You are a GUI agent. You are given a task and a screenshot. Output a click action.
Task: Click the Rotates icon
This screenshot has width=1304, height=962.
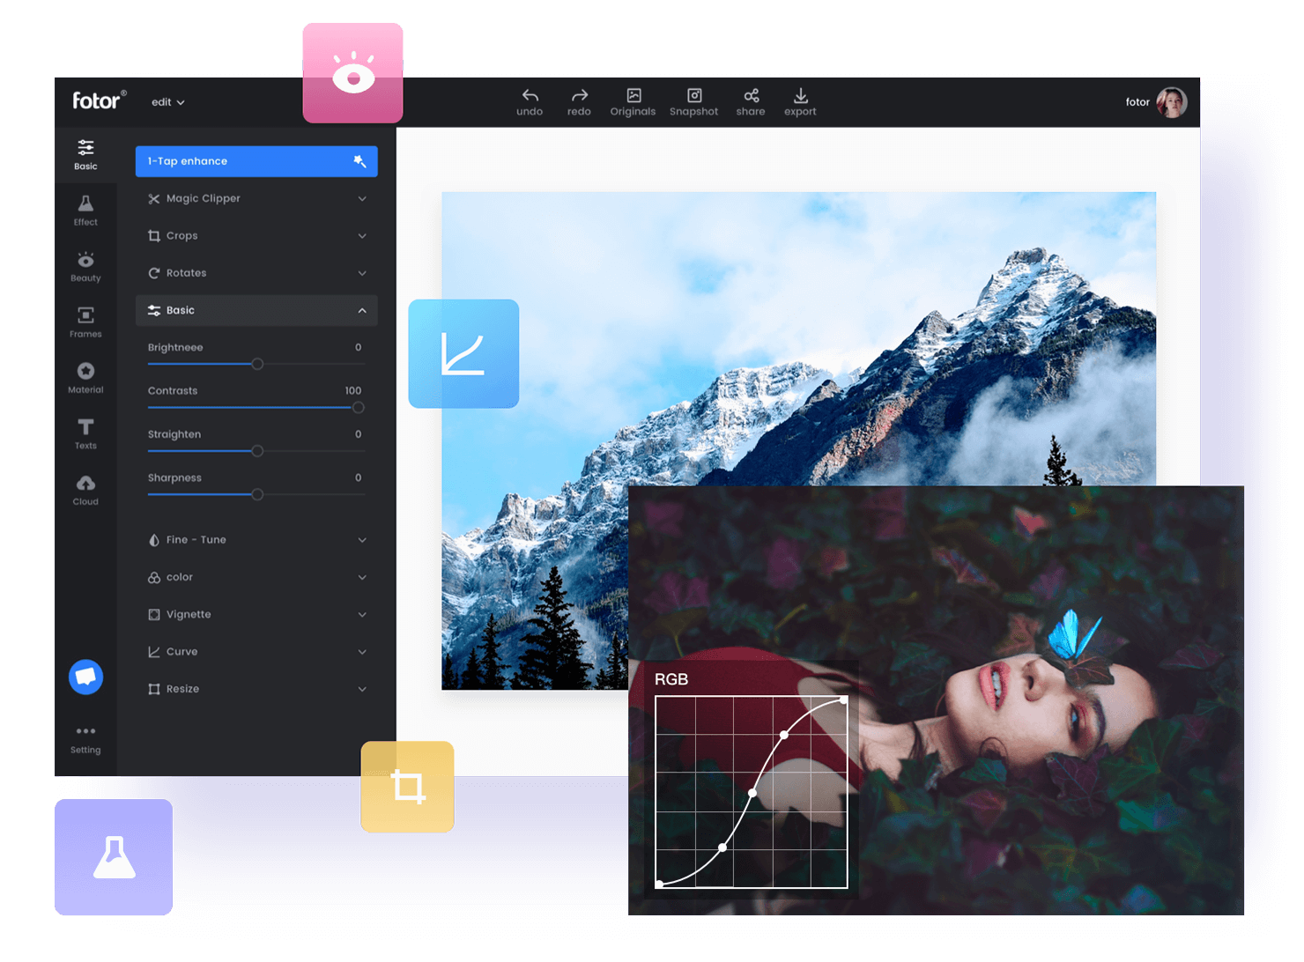[x=154, y=273]
